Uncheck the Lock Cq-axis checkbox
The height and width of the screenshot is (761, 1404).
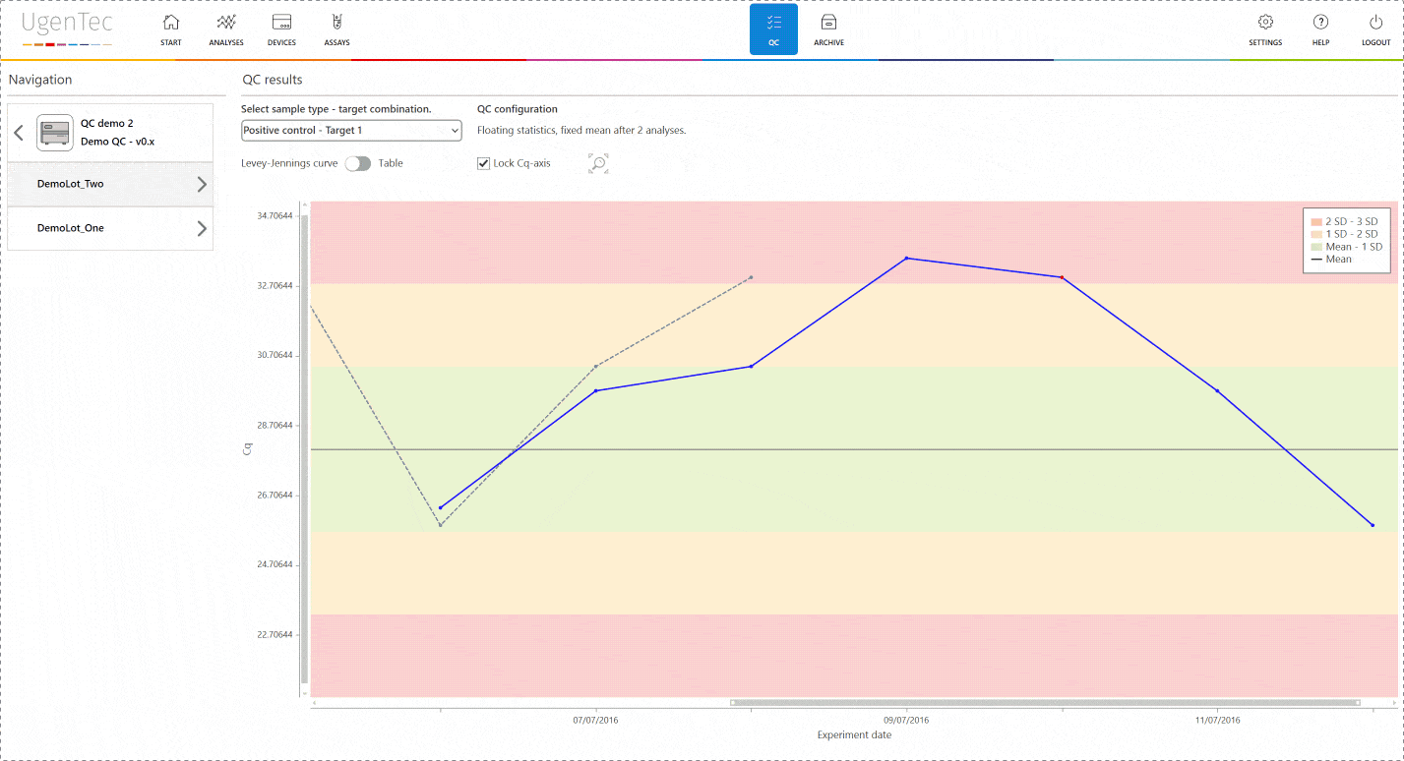483,163
